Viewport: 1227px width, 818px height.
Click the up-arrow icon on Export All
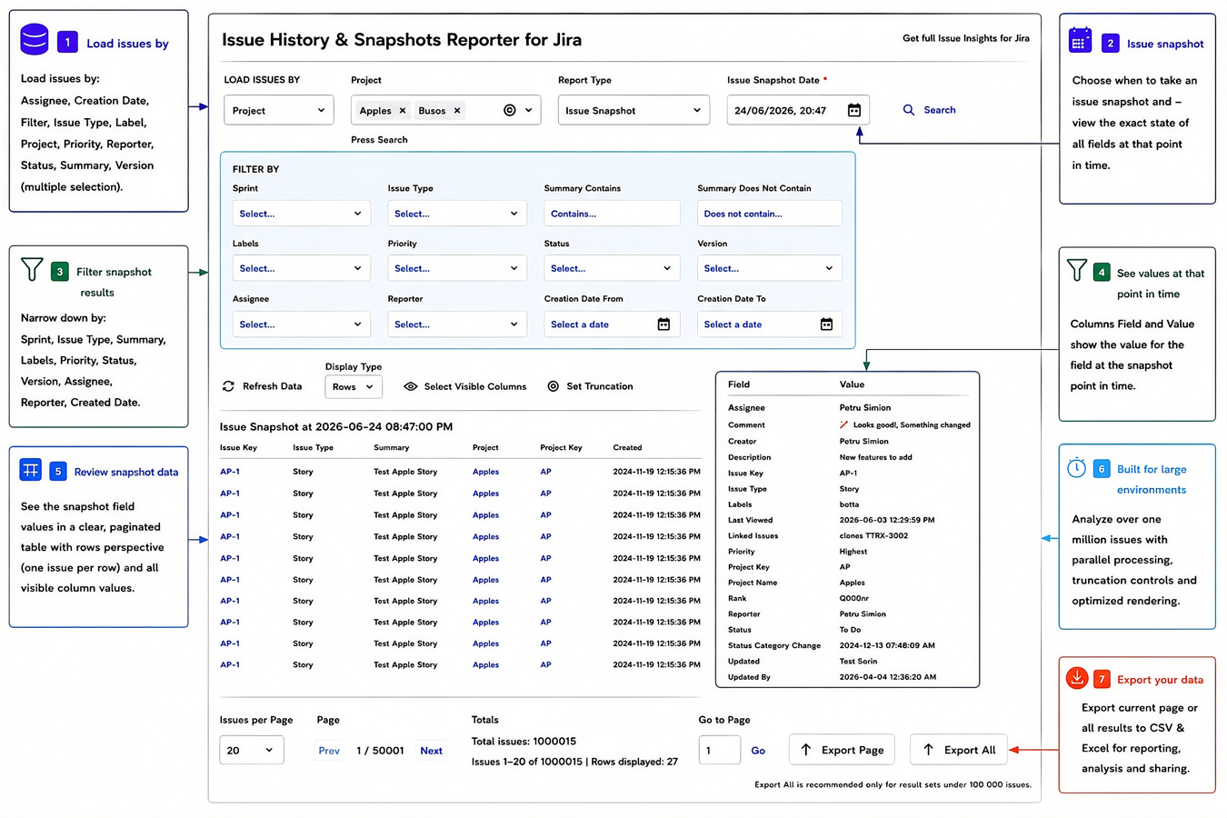928,750
